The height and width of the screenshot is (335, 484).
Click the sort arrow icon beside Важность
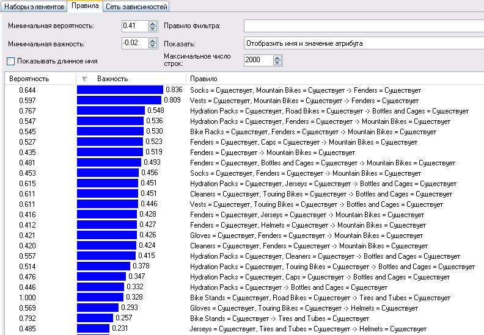[85, 79]
